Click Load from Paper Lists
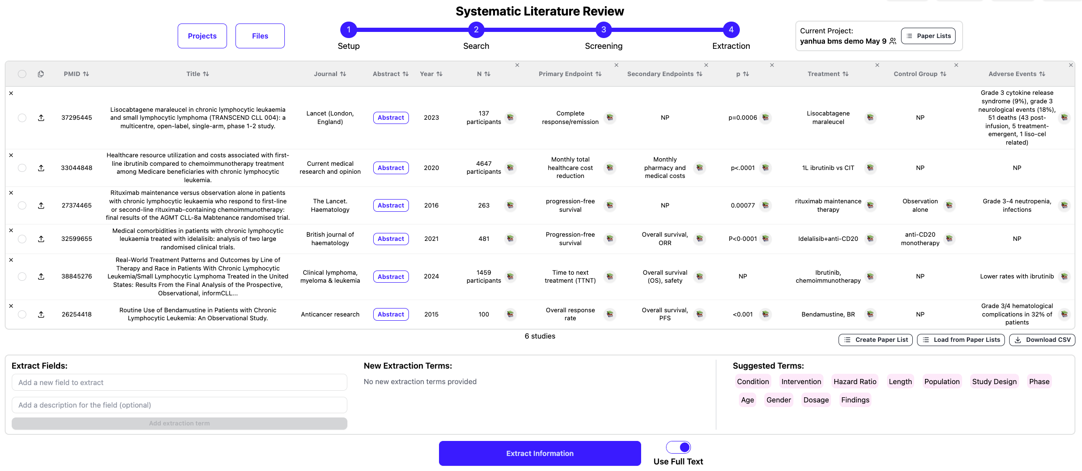This screenshot has height=471, width=1082. (961, 340)
